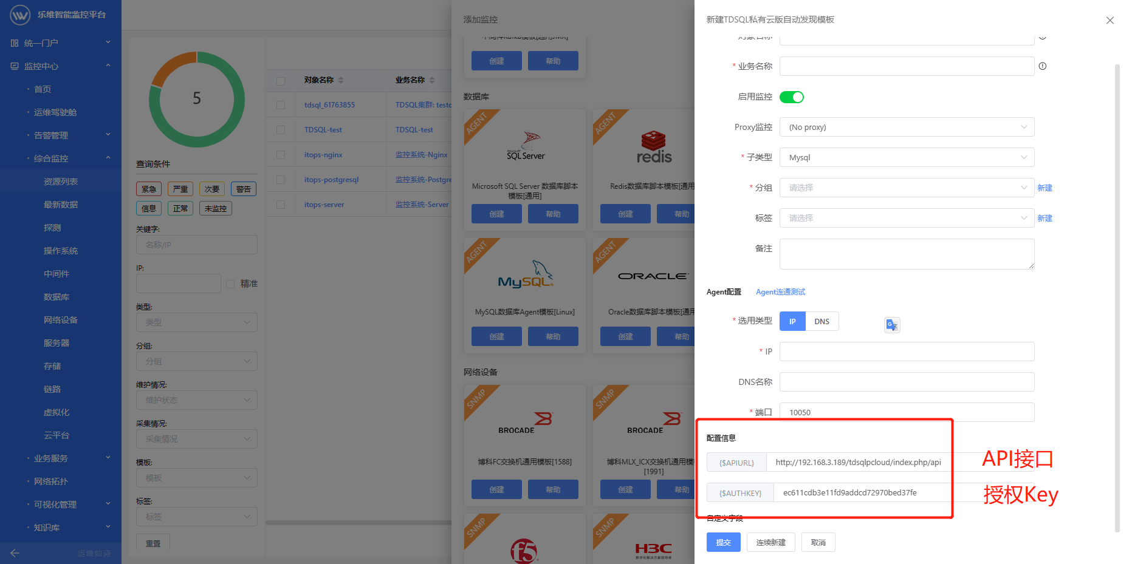Tick the checkbox for row itops-nginx
The width and height of the screenshot is (1132, 564).
tap(281, 155)
